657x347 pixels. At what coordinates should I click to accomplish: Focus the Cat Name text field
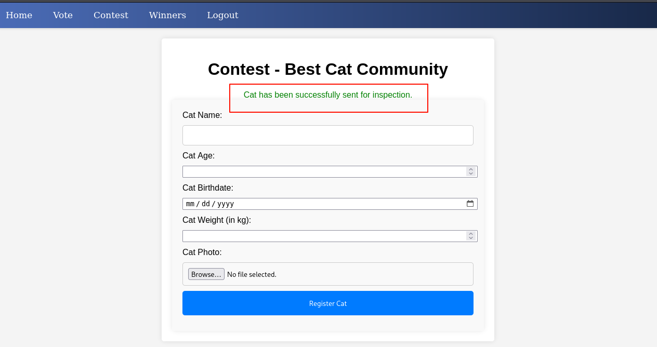(x=327, y=135)
